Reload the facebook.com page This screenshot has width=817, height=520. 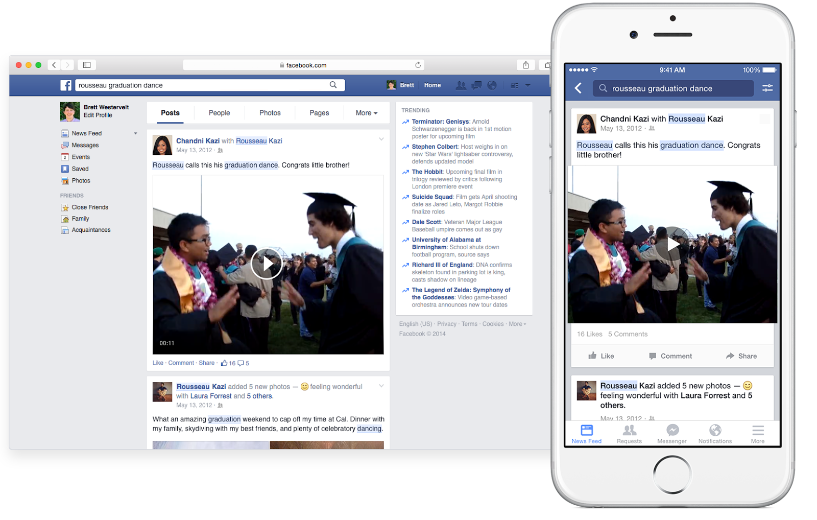[x=418, y=65]
